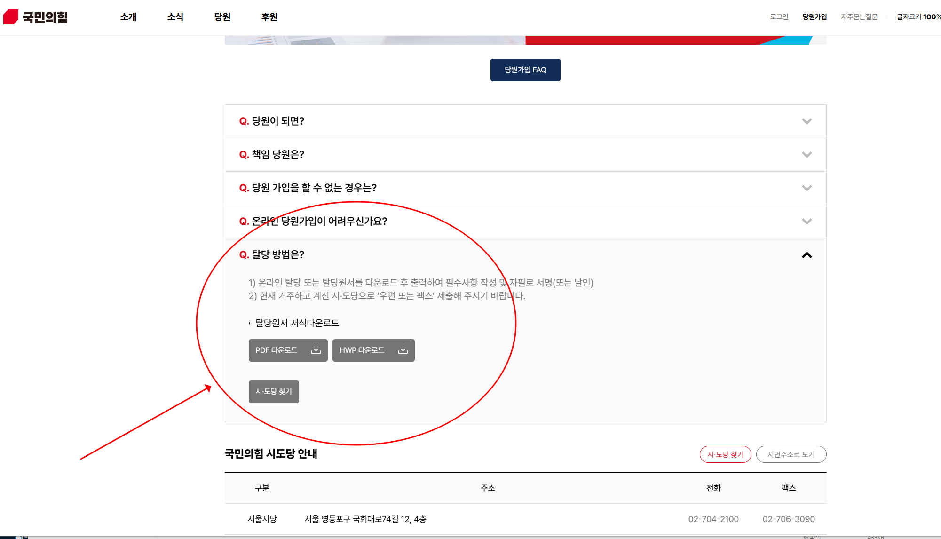Open the 소식 menu
This screenshot has height=539, width=941.
click(x=175, y=17)
